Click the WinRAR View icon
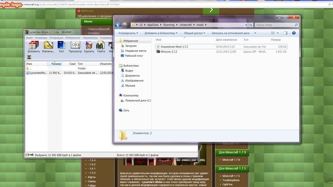The image size is (333, 187). tap(75, 45)
